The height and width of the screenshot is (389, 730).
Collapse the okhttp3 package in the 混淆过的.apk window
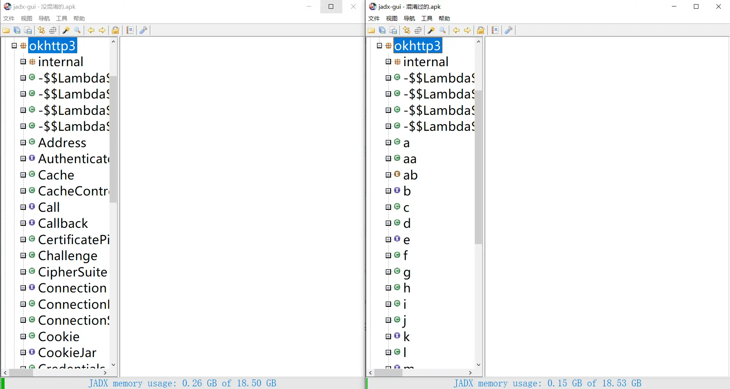click(x=380, y=46)
